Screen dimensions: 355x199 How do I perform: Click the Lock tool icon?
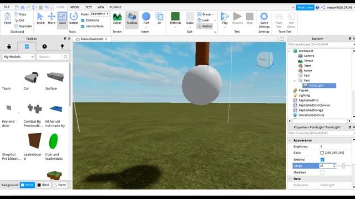pos(199,20)
